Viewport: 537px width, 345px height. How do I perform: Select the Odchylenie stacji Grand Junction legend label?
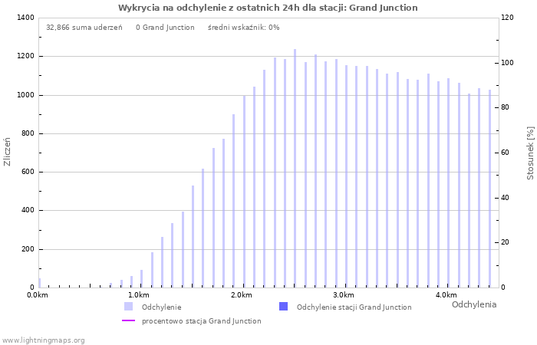(x=354, y=307)
